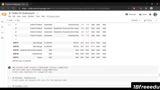This screenshot has width=160, height=90.
Task: Click the Lakshadweep state cell
Action: tap(37, 54)
